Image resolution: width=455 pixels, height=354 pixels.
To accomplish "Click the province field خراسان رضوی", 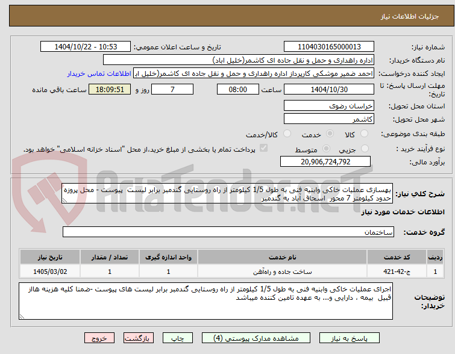I will (x=329, y=106).
